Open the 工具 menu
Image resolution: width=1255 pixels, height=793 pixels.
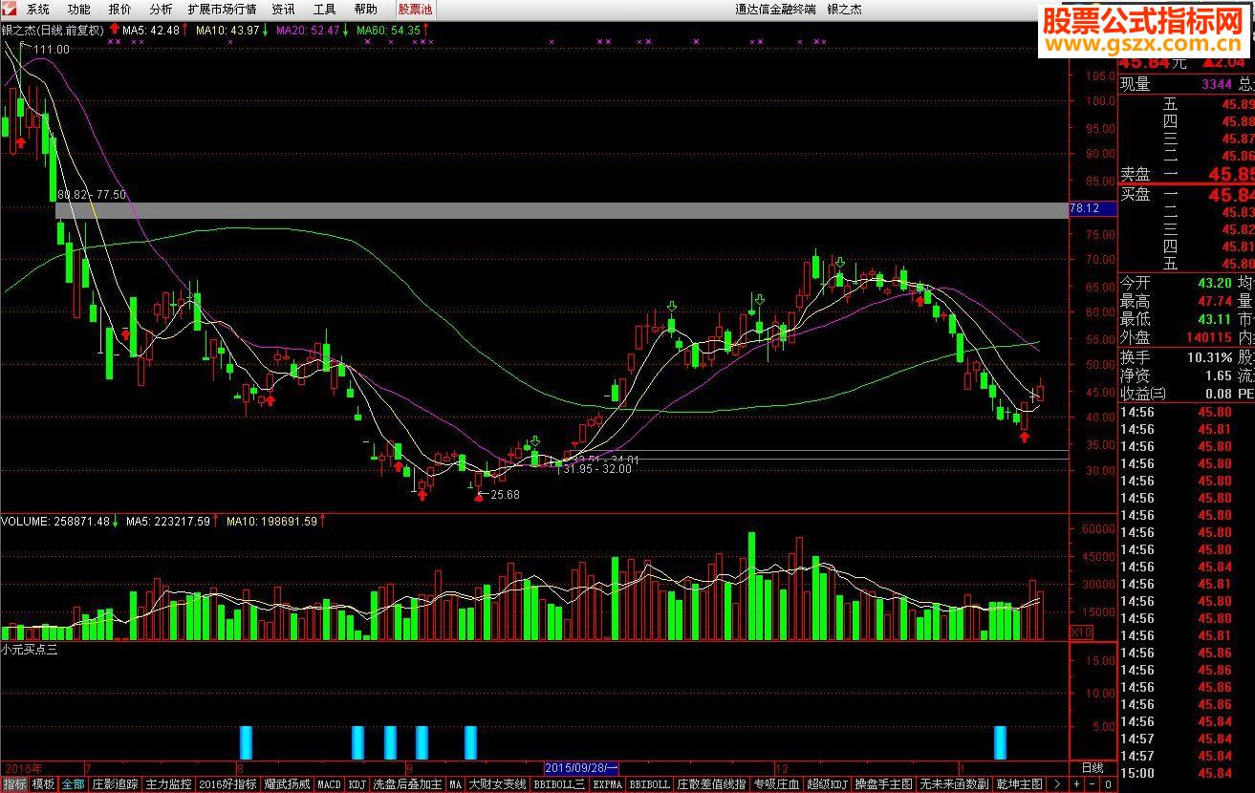(x=324, y=9)
